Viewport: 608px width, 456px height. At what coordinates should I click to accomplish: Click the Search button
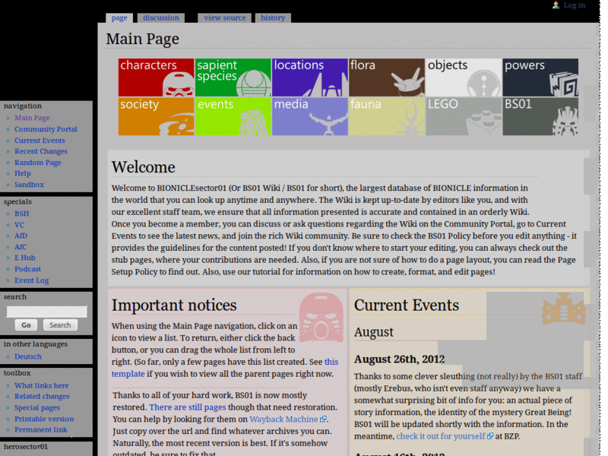pyautogui.click(x=60, y=325)
